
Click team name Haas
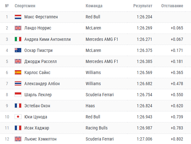(90, 106)
